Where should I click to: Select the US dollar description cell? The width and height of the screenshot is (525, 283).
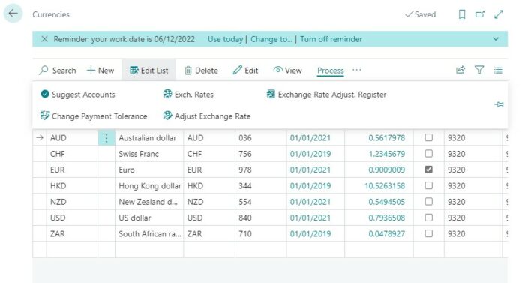(149, 218)
